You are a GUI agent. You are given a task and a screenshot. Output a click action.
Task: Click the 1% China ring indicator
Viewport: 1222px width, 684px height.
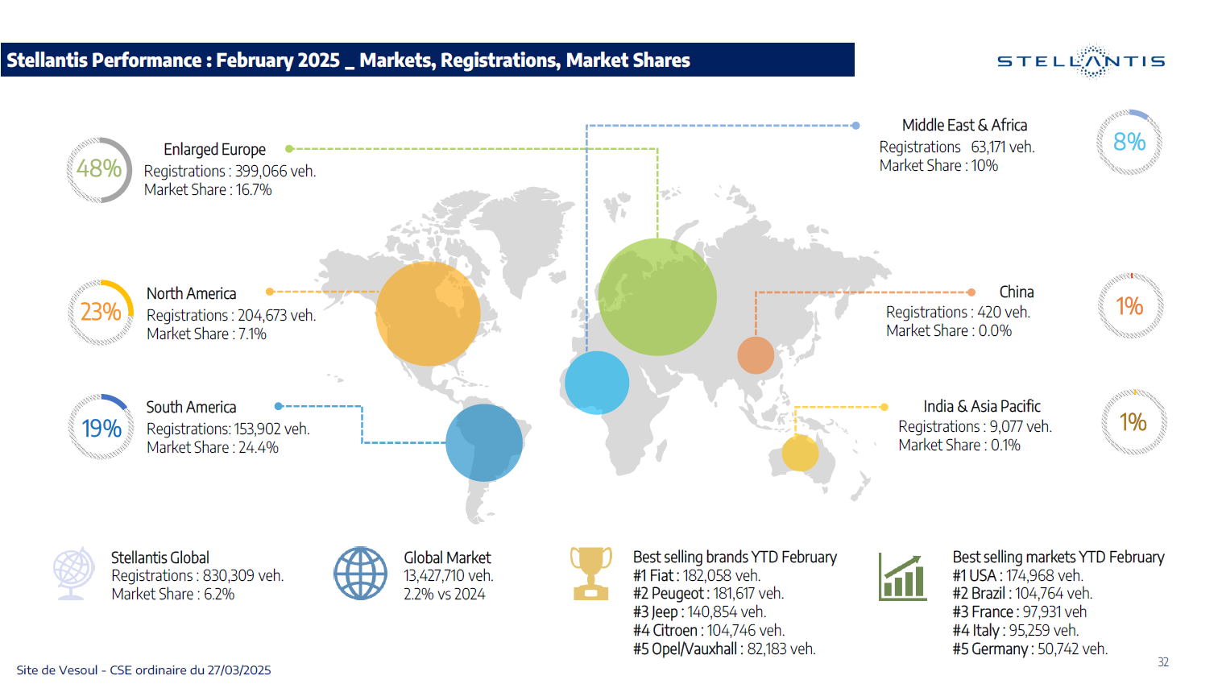point(1130,306)
